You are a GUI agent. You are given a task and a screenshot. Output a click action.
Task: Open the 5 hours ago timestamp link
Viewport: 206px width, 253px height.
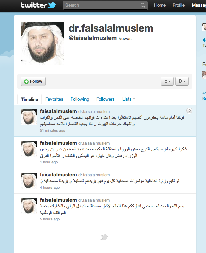tap(50, 219)
